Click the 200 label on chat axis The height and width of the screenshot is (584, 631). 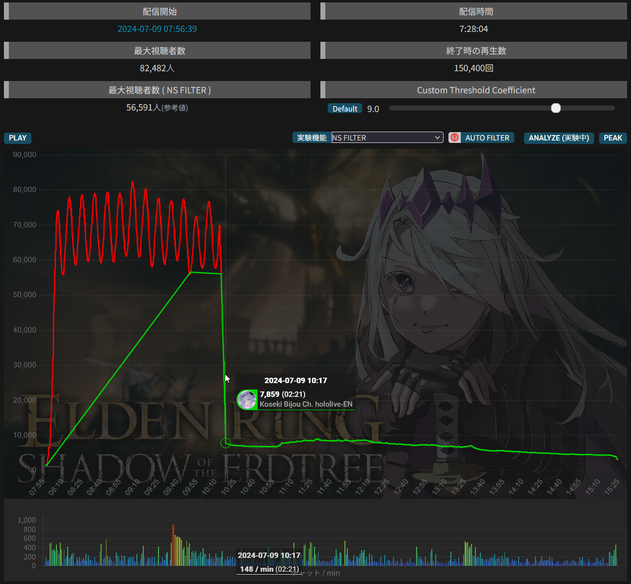(29, 557)
